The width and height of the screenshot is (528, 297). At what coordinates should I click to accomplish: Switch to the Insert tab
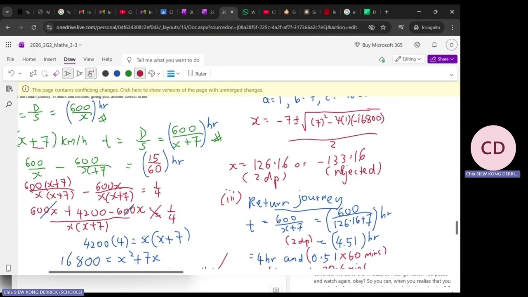[x=50, y=59]
